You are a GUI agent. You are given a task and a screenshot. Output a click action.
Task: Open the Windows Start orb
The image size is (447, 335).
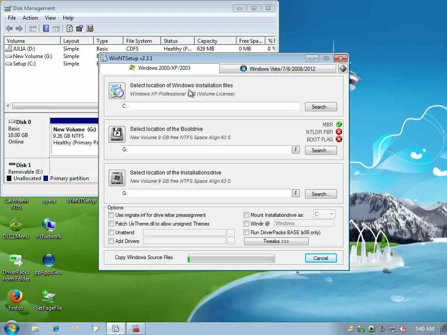pyautogui.click(x=11, y=328)
